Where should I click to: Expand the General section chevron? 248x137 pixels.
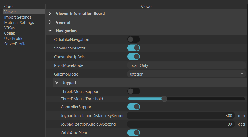[x=50, y=22]
